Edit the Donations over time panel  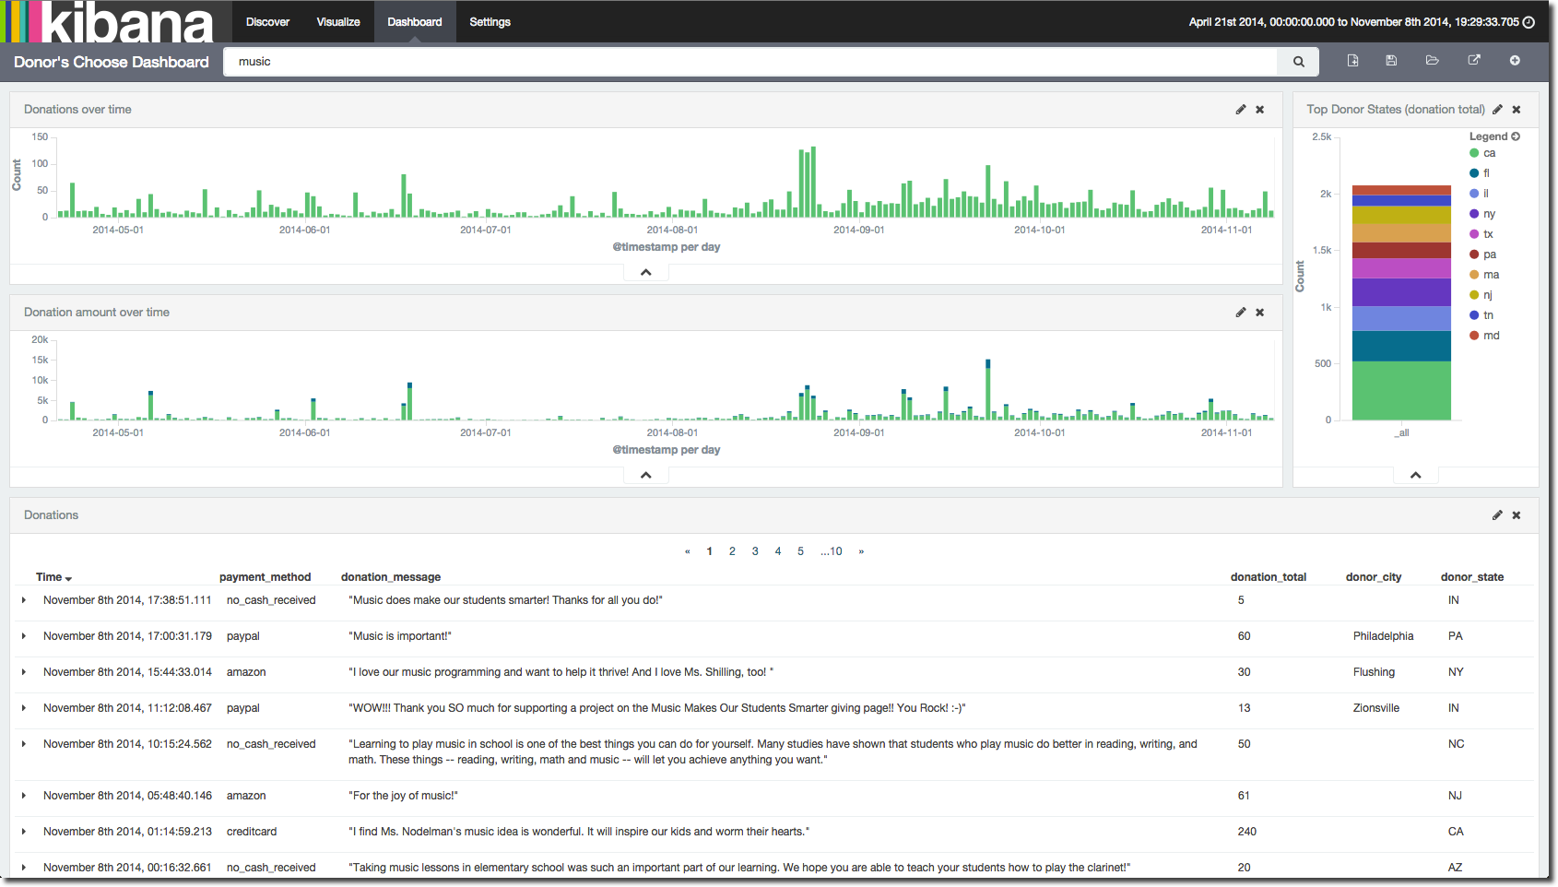pyautogui.click(x=1241, y=110)
